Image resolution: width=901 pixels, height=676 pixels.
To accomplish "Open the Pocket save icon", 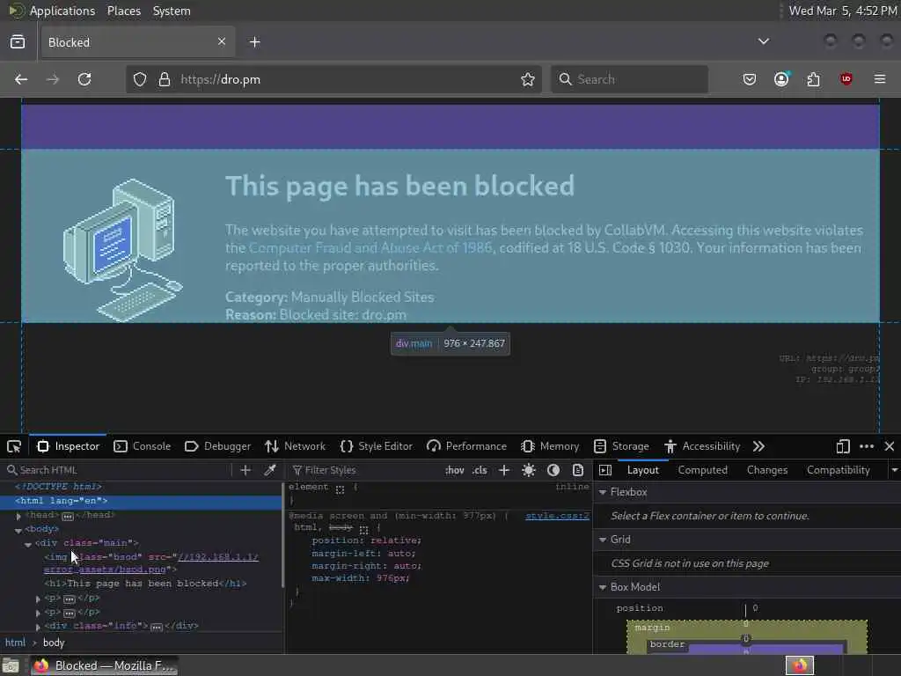I will (750, 79).
